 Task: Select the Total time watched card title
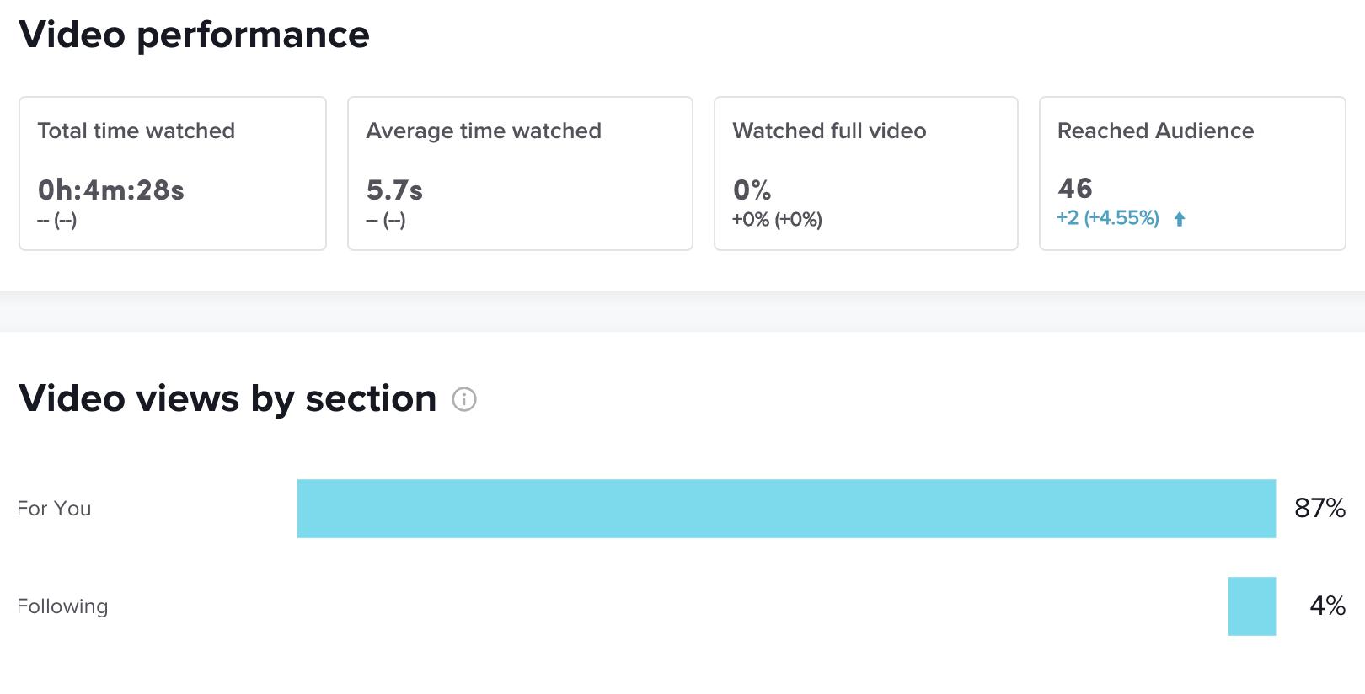[136, 131]
